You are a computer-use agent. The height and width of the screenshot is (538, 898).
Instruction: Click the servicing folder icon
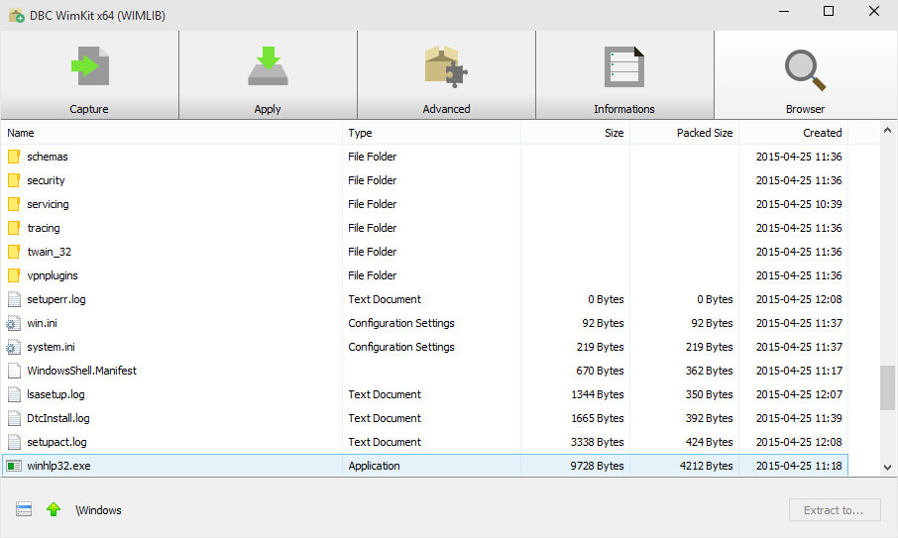click(x=14, y=204)
